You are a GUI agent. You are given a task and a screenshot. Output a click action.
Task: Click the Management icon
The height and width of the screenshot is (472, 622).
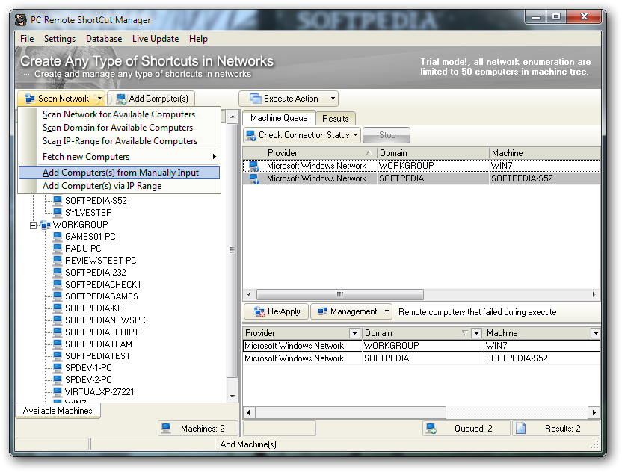[x=322, y=311]
